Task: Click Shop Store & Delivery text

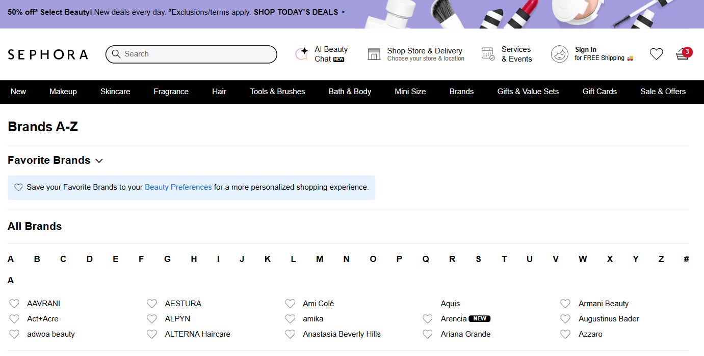Action: 425,51
